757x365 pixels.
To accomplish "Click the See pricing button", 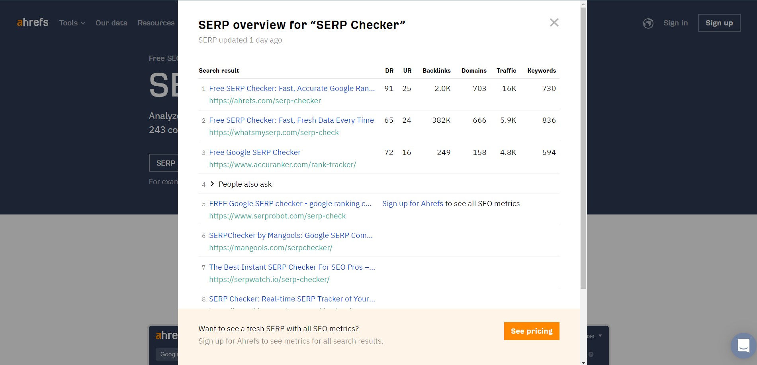I will (532, 331).
